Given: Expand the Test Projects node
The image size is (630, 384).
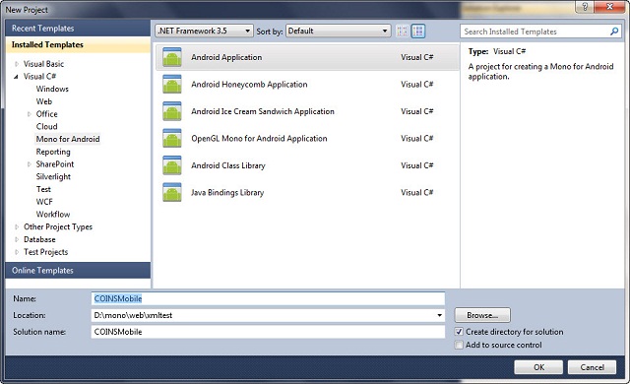Looking at the screenshot, I should 17,252.
